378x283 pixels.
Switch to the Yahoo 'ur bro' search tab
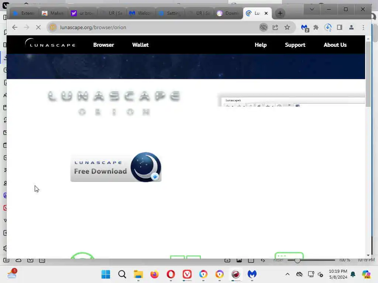(82, 13)
